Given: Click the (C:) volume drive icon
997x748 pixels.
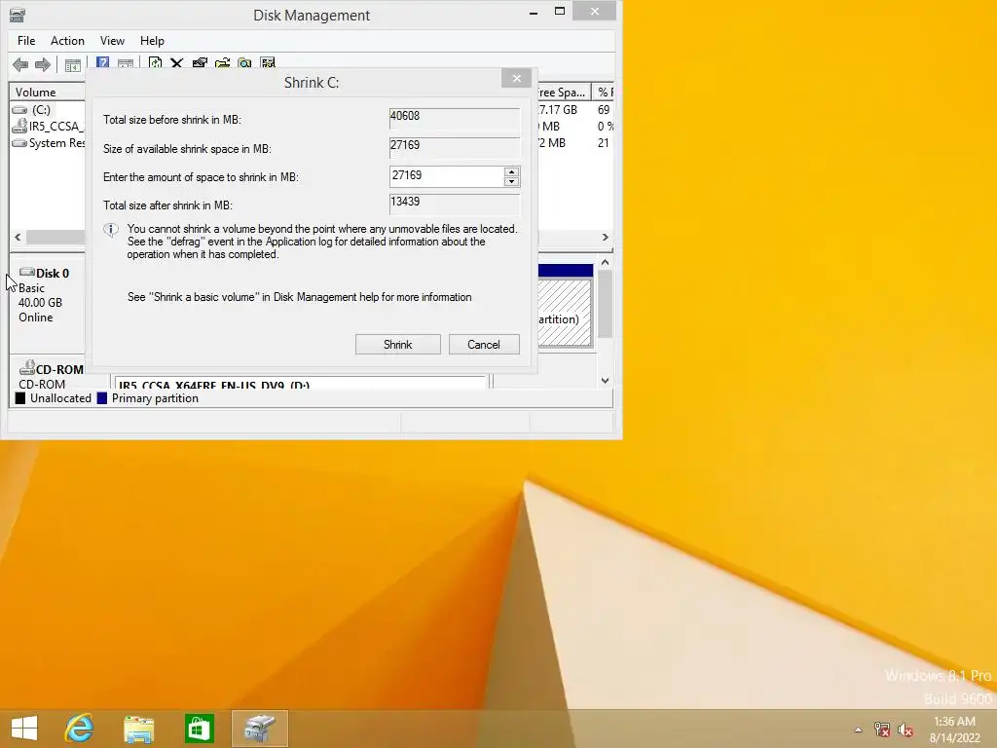Looking at the screenshot, I should coord(19,110).
